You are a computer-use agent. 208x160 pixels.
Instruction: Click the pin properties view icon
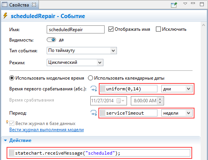click(174, 5)
